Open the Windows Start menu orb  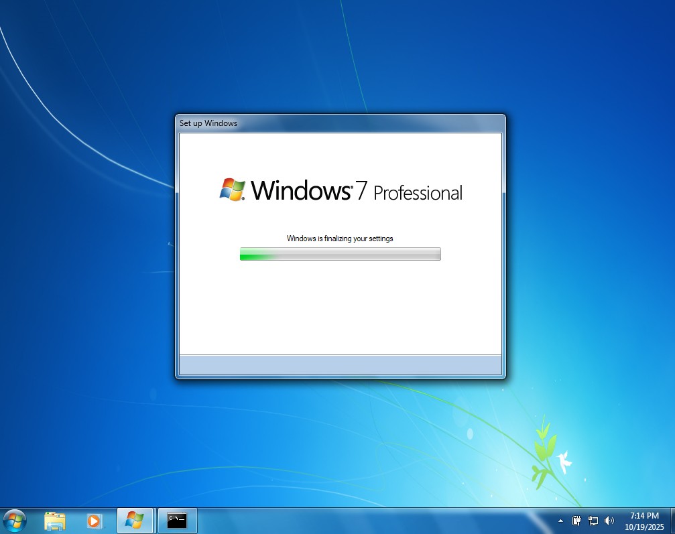[x=14, y=520]
